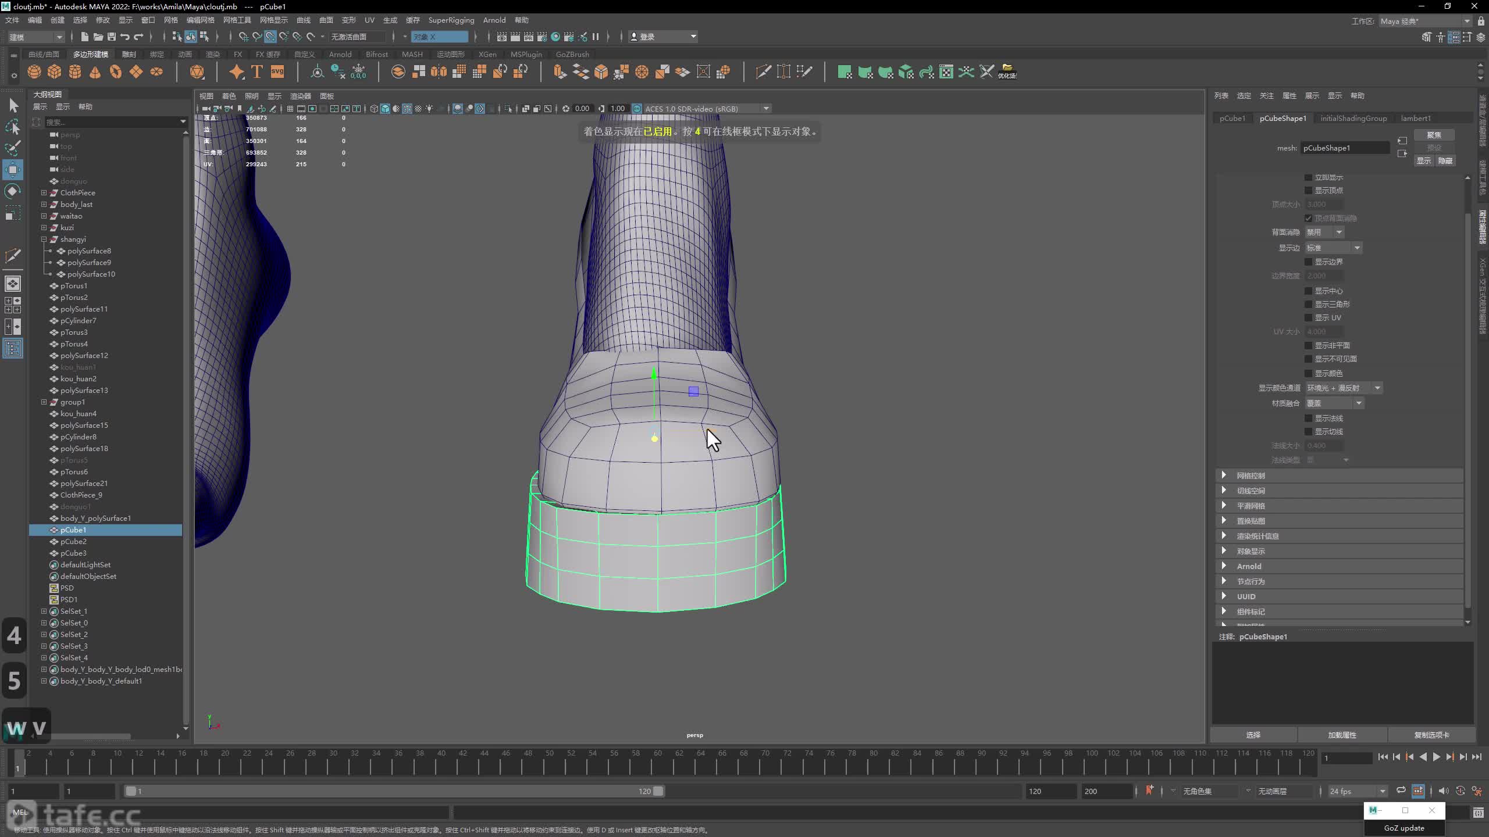This screenshot has width=1489, height=837.
Task: Create a polygon cube from the shelf
Action: (x=55, y=71)
